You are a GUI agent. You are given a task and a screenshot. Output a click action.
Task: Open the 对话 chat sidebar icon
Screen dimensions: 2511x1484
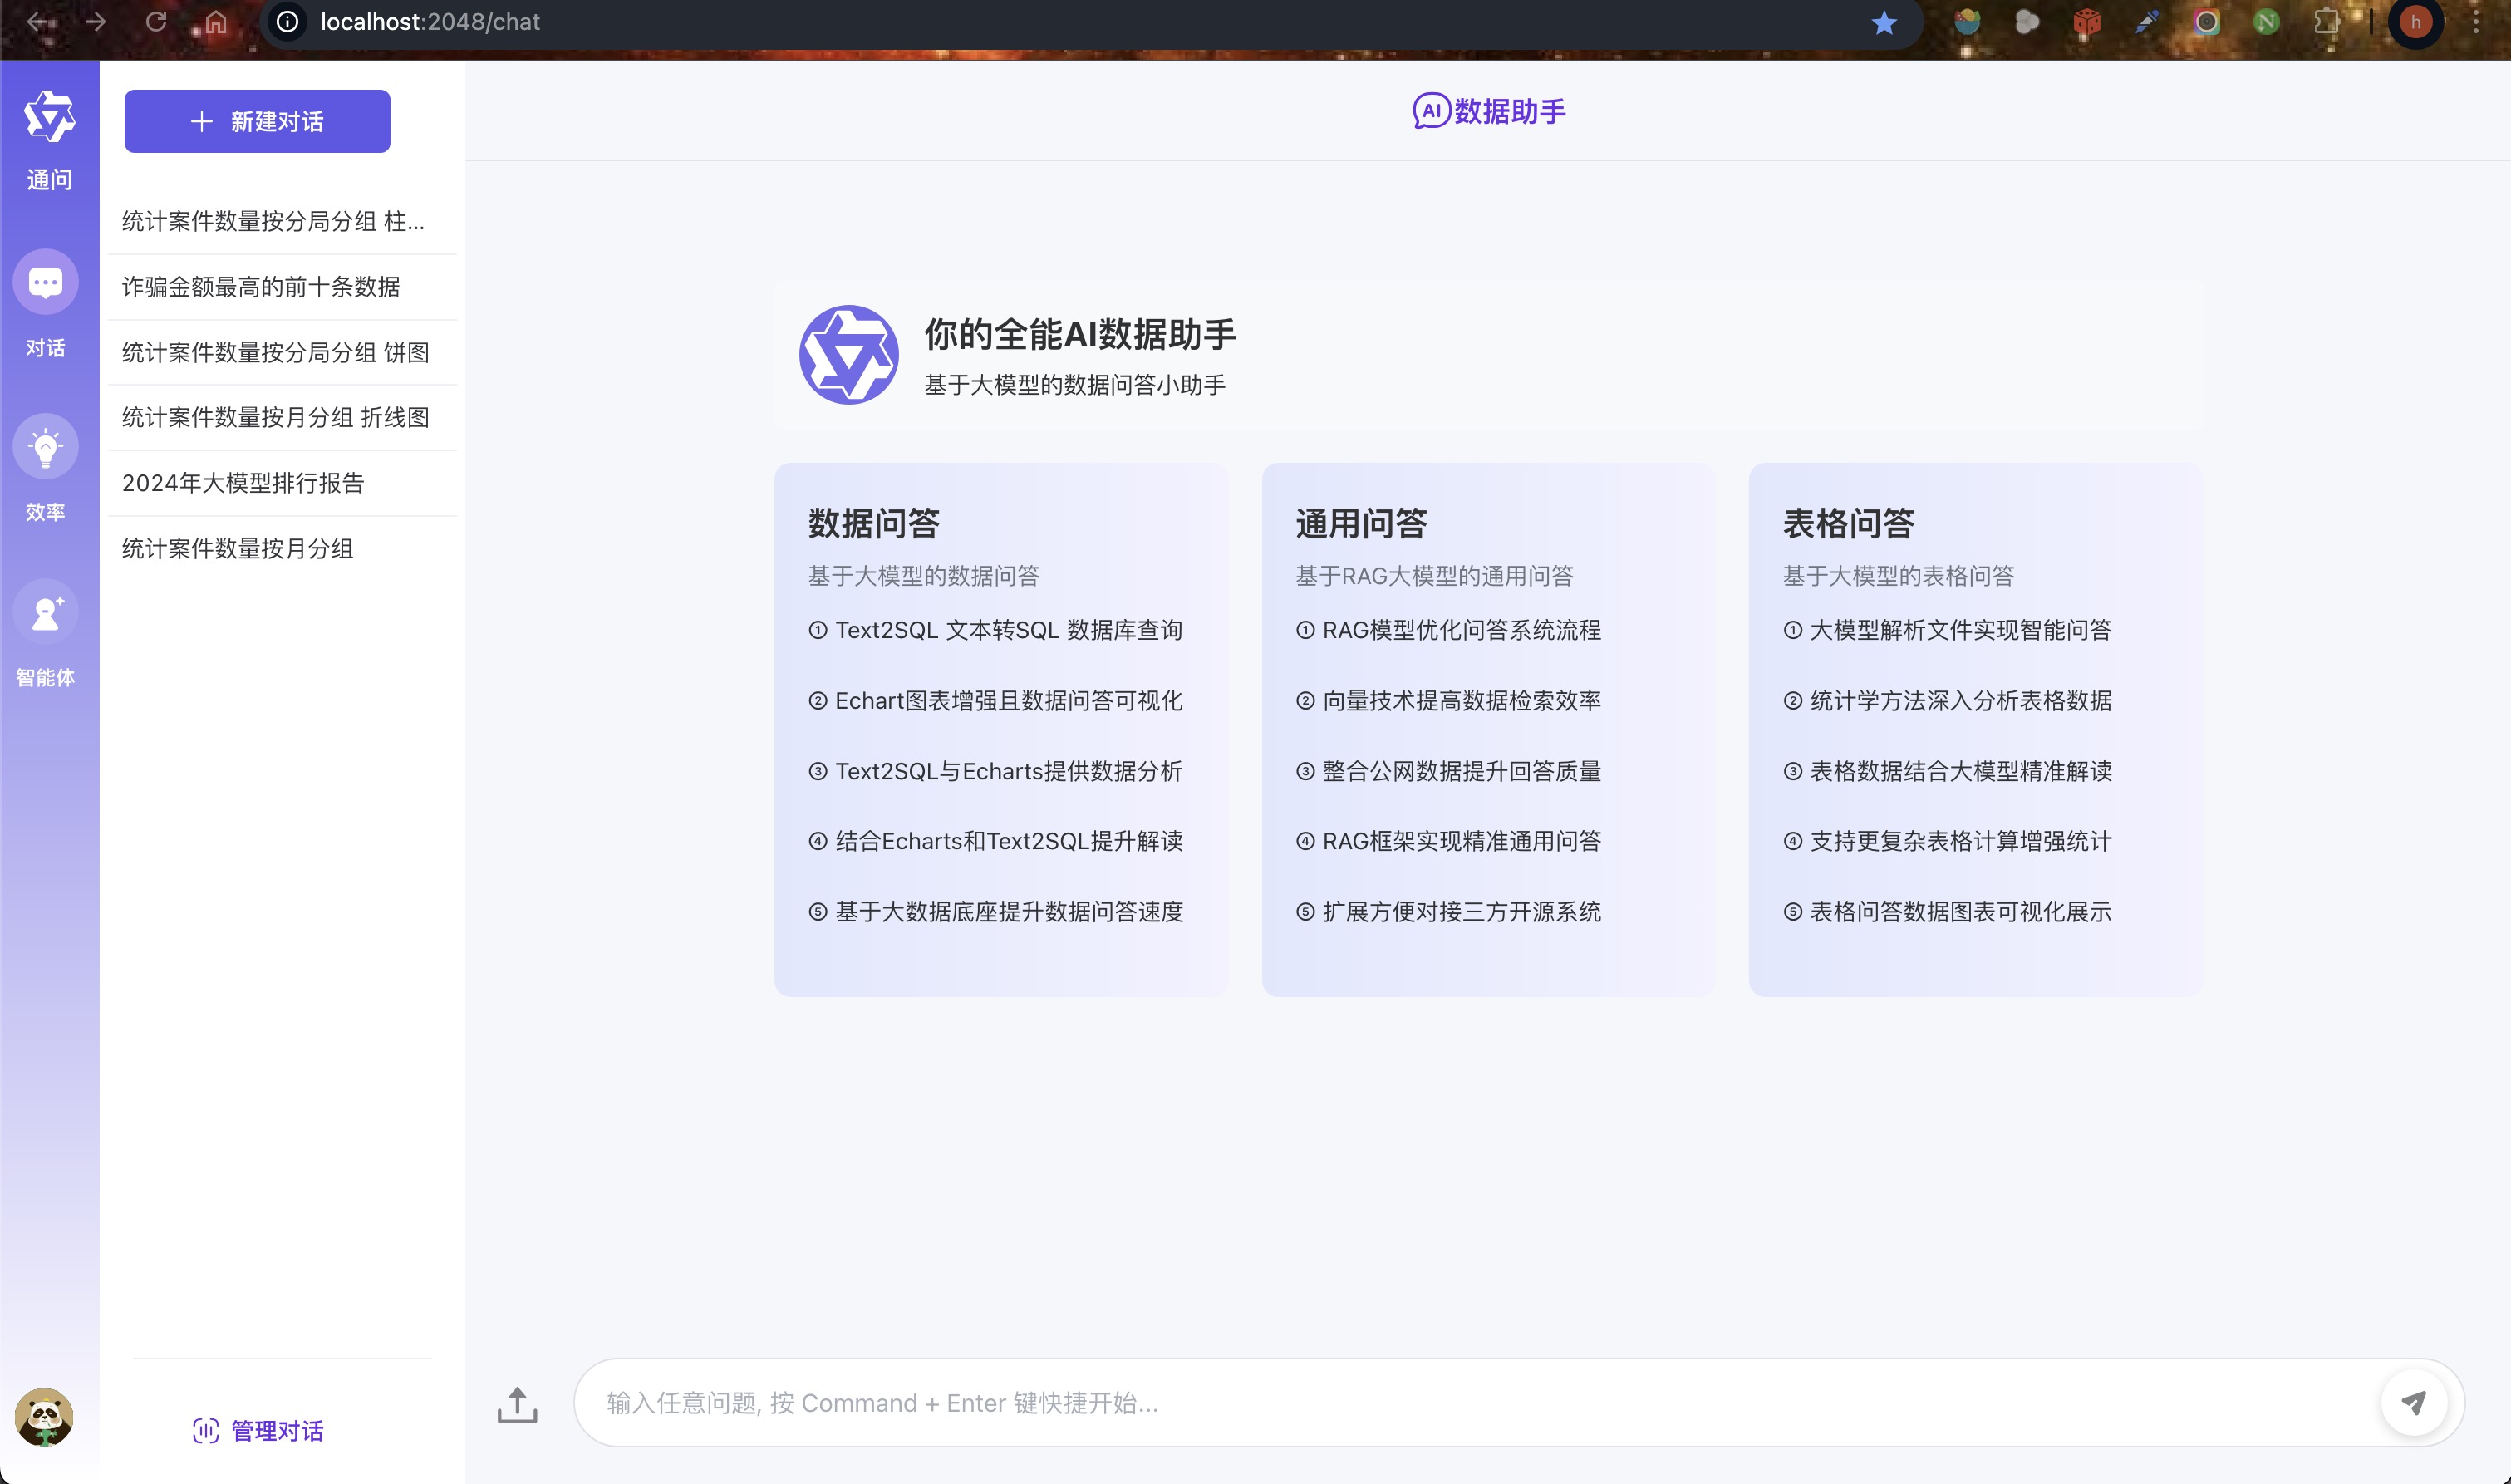point(45,283)
